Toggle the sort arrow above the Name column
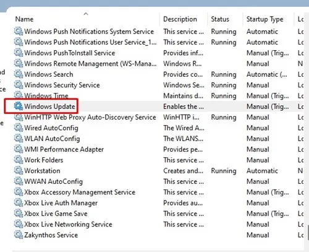 [86, 14]
